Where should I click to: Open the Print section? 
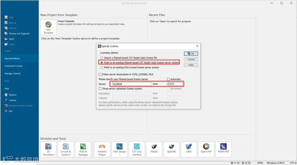pyautogui.click(x=7, y=81)
